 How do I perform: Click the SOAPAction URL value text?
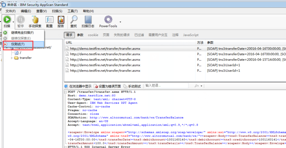tap(137, 117)
